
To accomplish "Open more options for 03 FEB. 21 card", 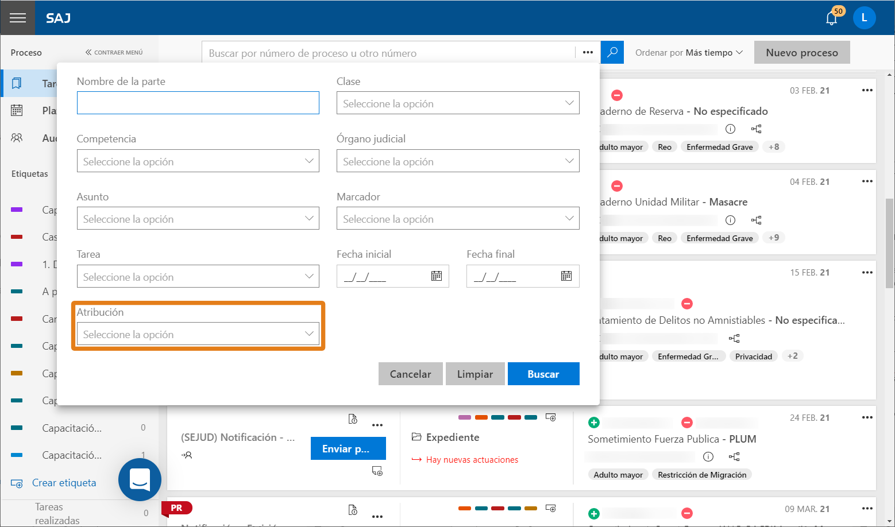I will pyautogui.click(x=867, y=90).
